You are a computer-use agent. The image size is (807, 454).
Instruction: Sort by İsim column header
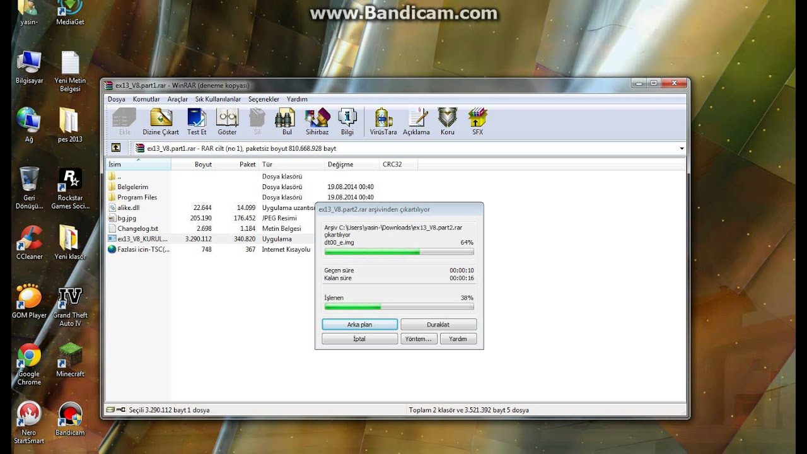(x=138, y=164)
